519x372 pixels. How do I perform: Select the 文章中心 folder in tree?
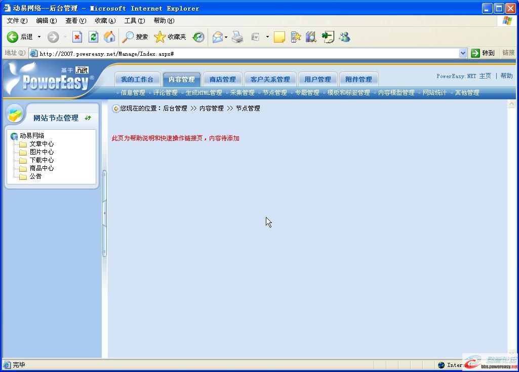pyautogui.click(x=42, y=143)
